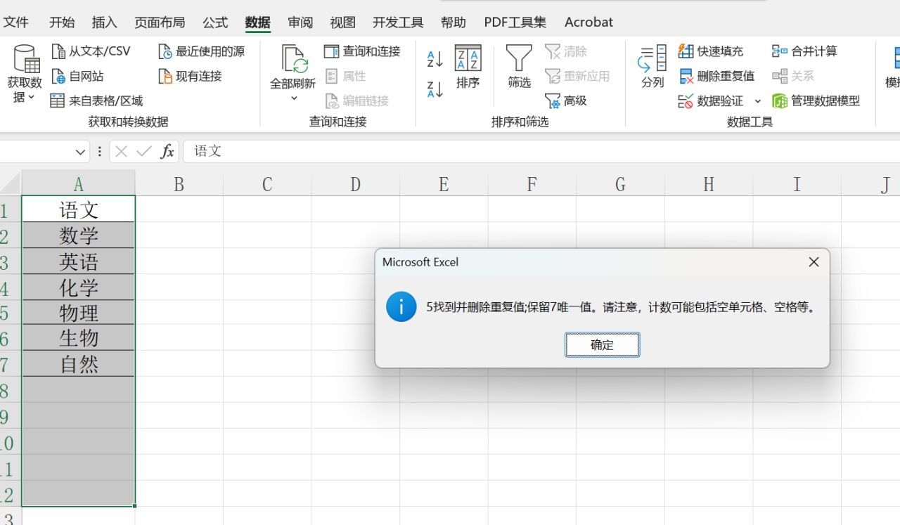Click 数据验证 icon
This screenshot has width=900, height=525.
(686, 101)
